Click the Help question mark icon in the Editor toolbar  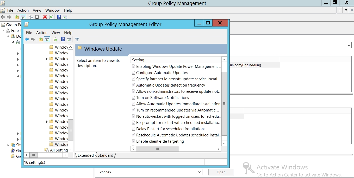click(x=63, y=39)
